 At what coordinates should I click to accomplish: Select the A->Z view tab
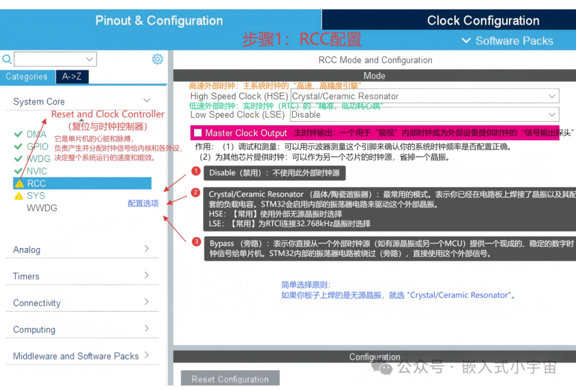[x=72, y=76]
